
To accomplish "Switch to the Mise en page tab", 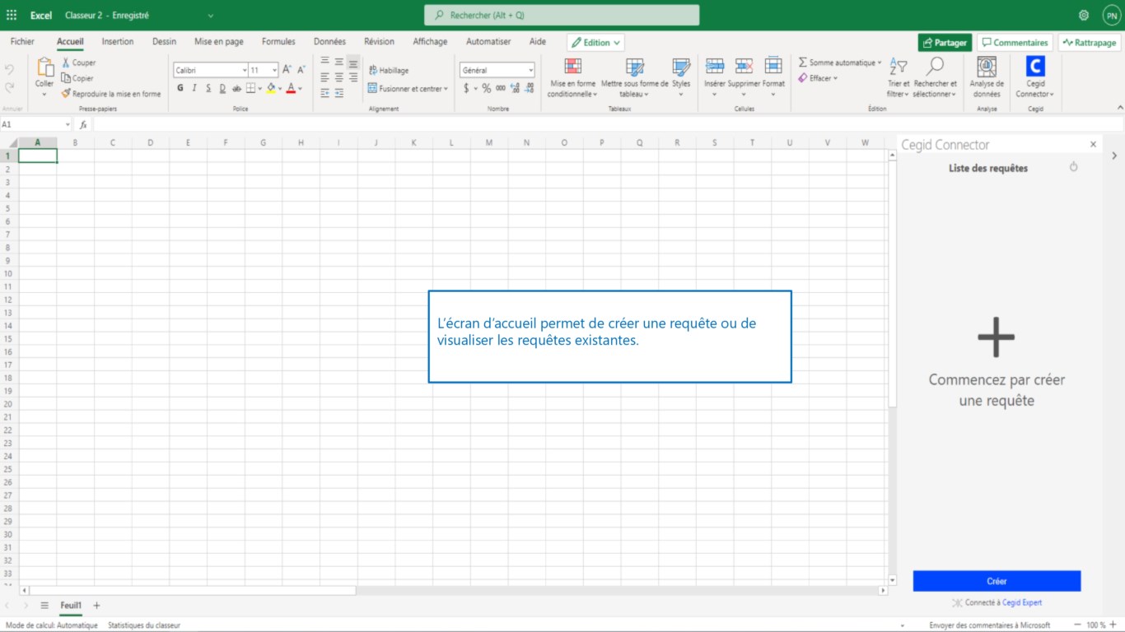I will click(219, 42).
